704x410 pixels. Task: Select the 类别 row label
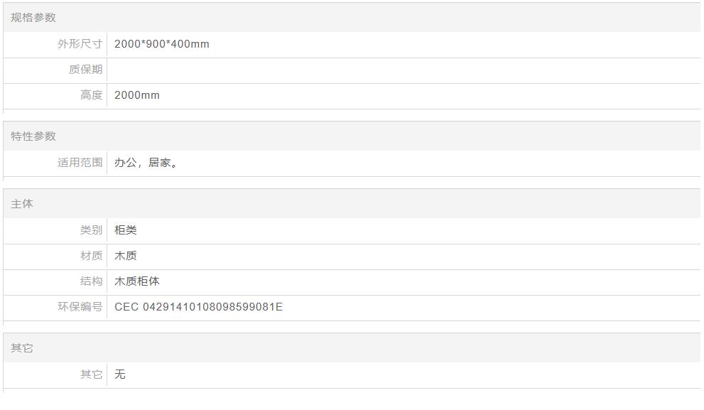pyautogui.click(x=91, y=230)
